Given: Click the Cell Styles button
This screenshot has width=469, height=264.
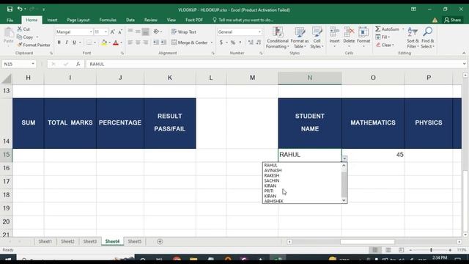Looking at the screenshot, I should (x=317, y=37).
